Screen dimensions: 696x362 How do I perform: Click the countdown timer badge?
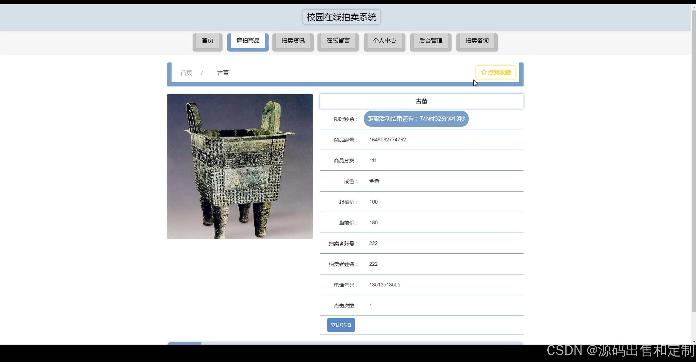416,119
